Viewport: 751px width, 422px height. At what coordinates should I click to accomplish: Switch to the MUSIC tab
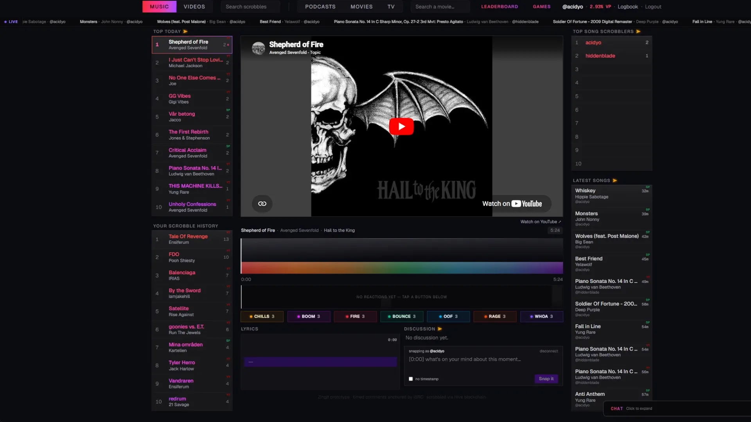pos(159,7)
